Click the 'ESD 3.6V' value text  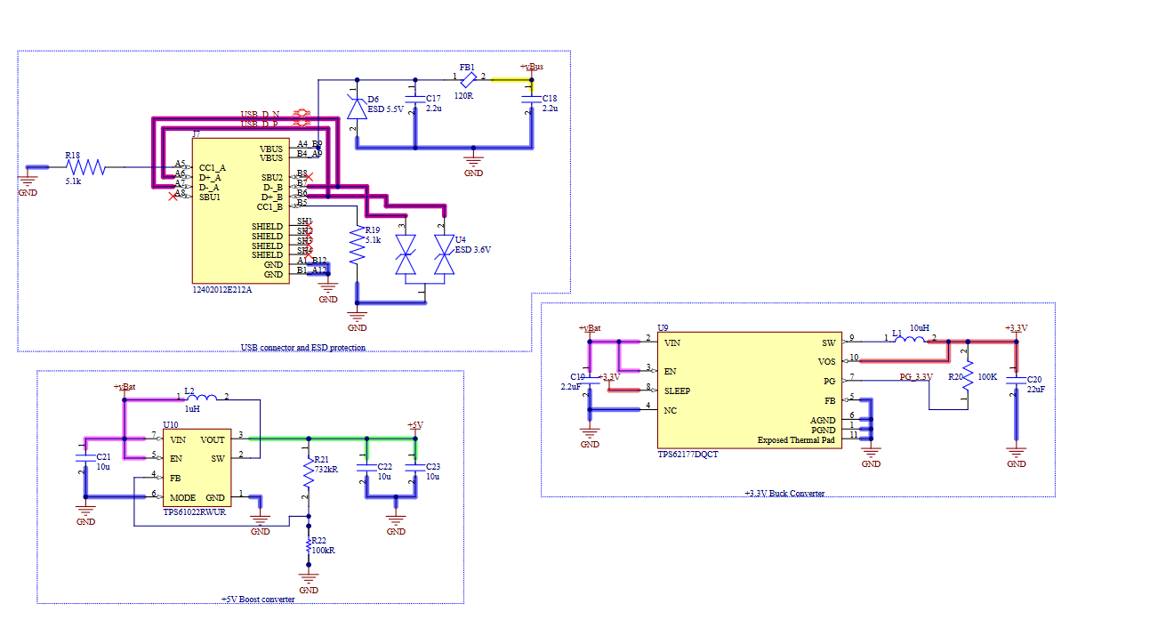point(473,250)
